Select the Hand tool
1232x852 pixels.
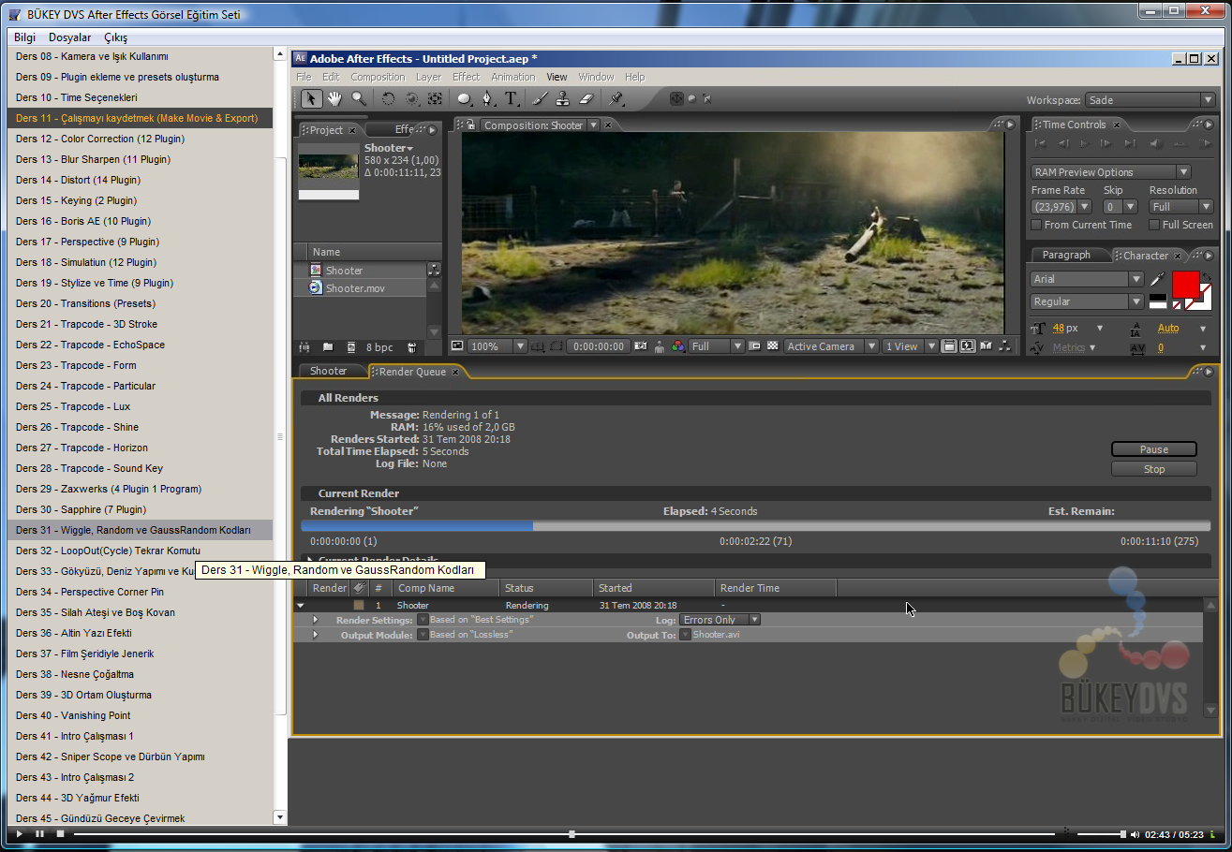pos(334,98)
